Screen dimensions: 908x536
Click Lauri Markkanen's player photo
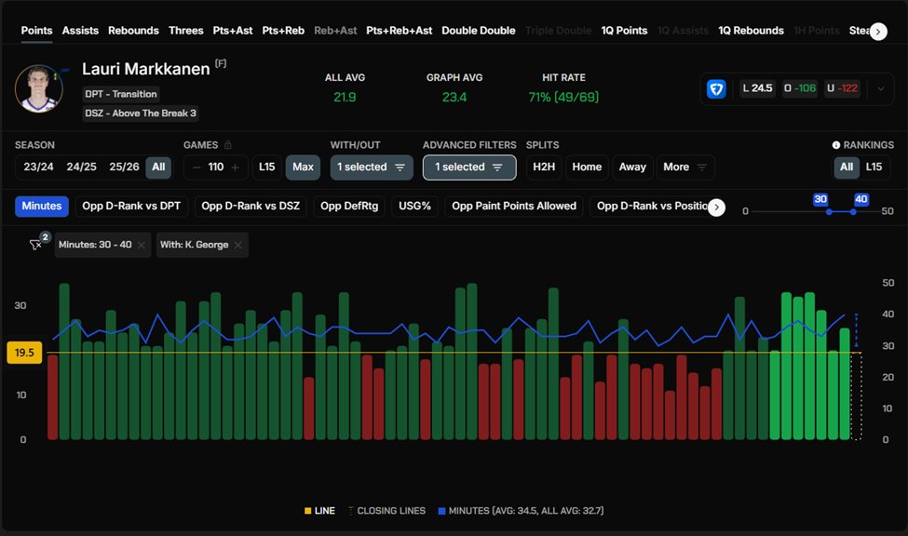pos(39,88)
